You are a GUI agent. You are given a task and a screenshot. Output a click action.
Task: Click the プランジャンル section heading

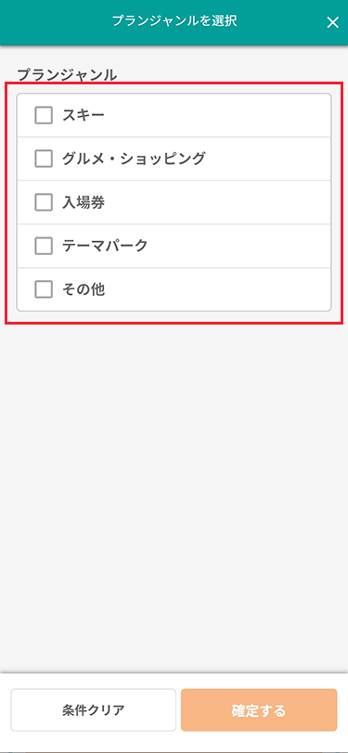(x=67, y=74)
